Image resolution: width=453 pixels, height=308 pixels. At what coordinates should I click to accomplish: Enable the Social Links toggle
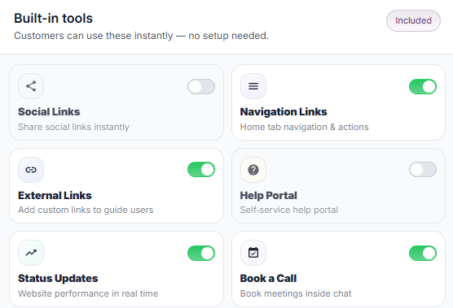201,86
